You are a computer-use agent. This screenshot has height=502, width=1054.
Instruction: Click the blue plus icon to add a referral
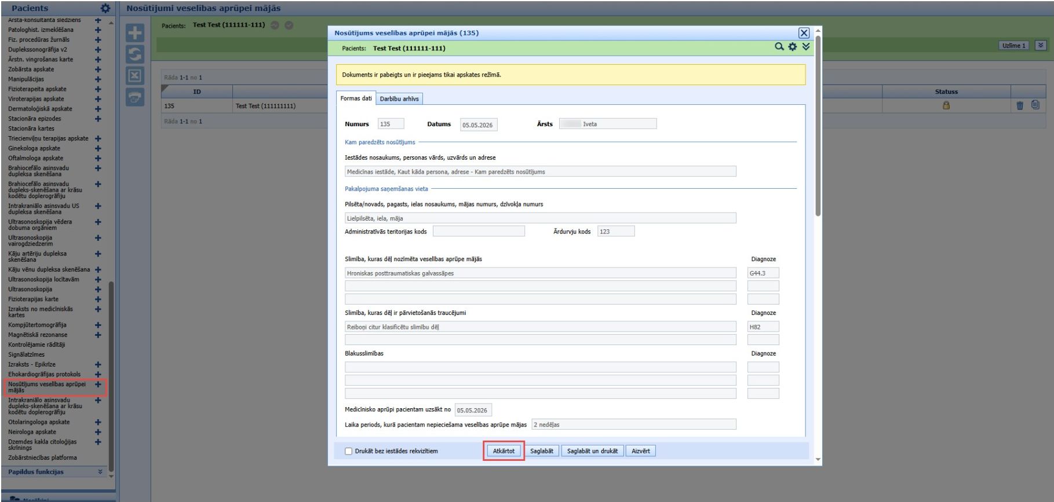pyautogui.click(x=135, y=34)
